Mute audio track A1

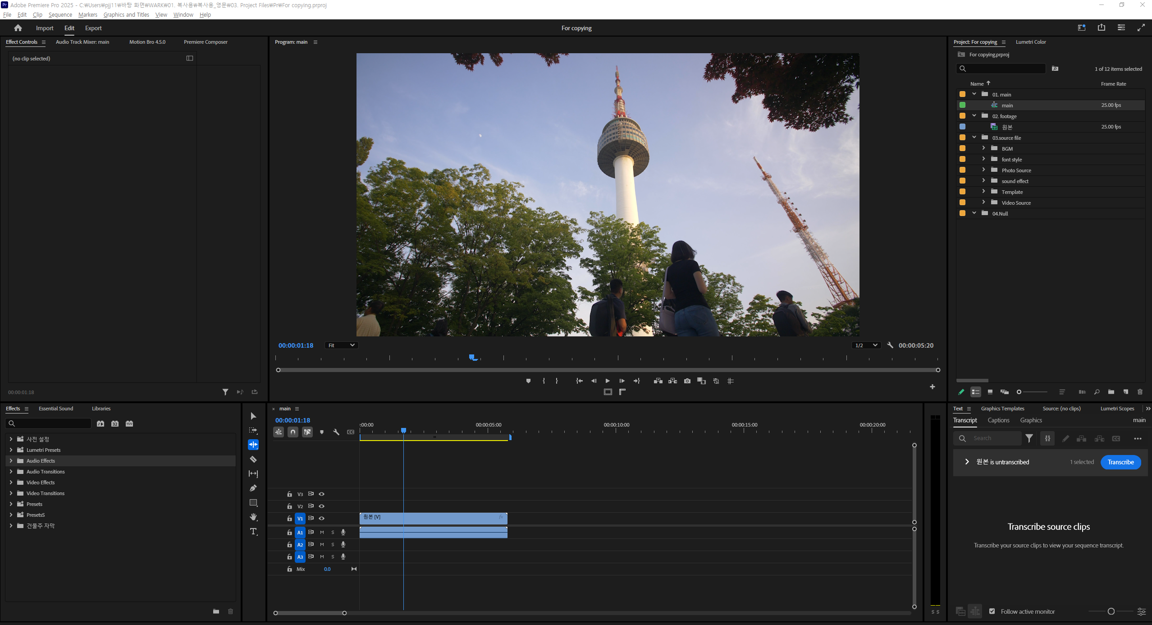[322, 533]
